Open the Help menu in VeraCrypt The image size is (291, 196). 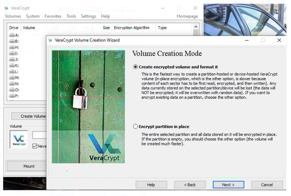105,16
